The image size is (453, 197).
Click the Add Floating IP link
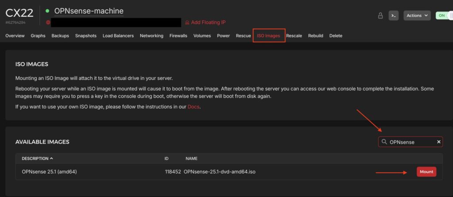[x=208, y=22]
